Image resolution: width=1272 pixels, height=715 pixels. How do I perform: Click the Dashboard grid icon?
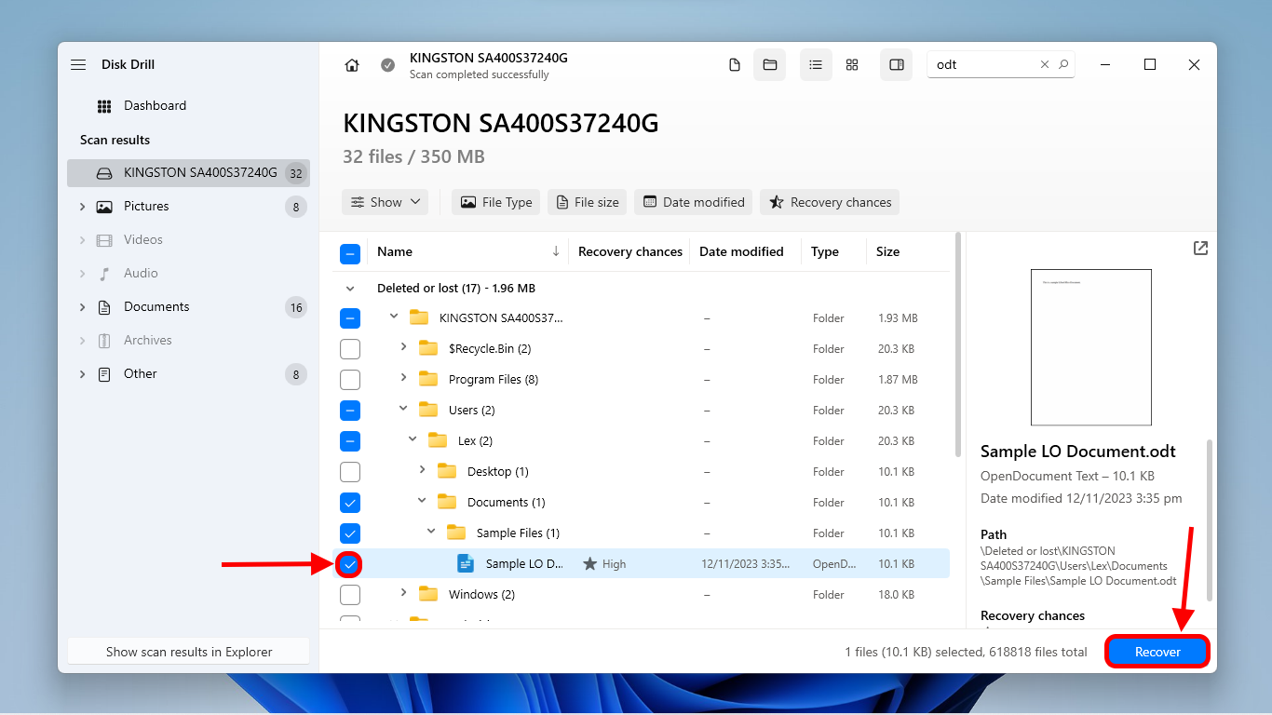click(x=104, y=106)
